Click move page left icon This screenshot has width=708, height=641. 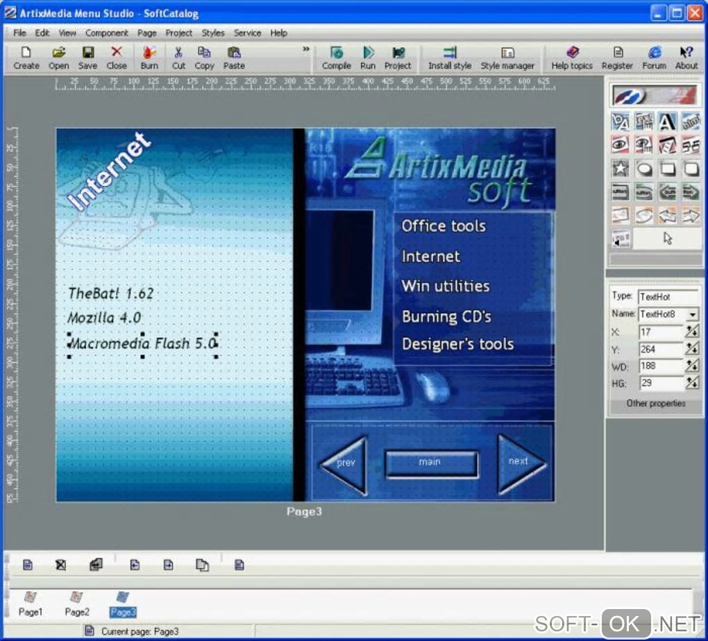[135, 565]
